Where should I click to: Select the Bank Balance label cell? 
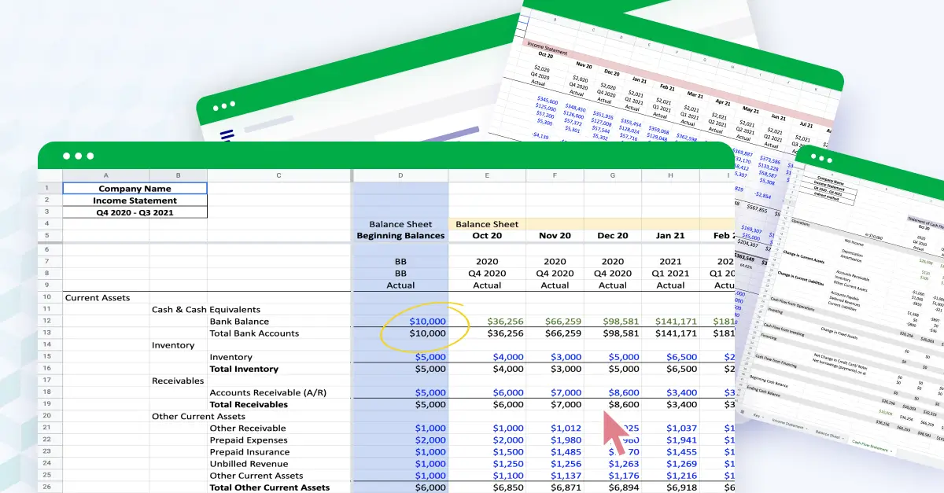[x=239, y=322]
